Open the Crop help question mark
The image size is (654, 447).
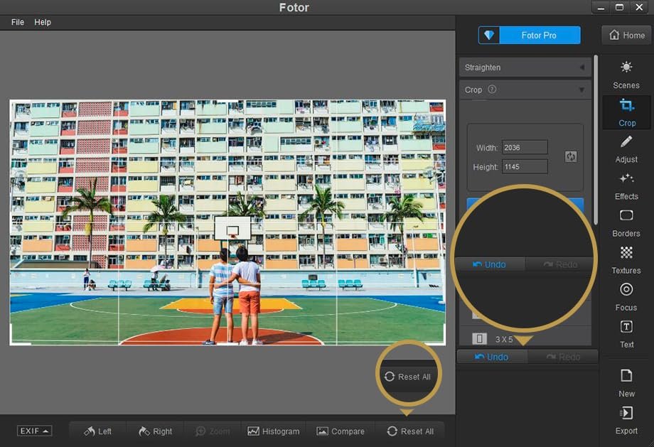[492, 90]
